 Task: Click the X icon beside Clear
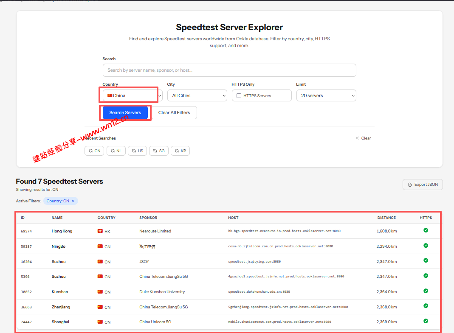point(357,138)
